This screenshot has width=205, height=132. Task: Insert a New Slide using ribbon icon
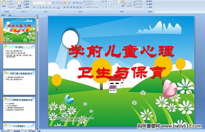19,3
